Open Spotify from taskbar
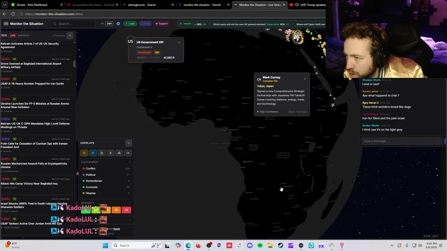Image resolution: width=447 pixels, height=251 pixels. 260,245
